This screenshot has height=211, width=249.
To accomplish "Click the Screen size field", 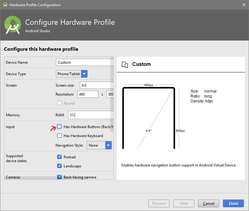I will tap(96, 85).
